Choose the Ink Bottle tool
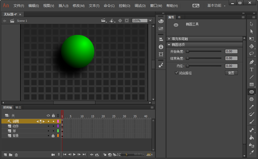258x159 pixels. (251, 145)
